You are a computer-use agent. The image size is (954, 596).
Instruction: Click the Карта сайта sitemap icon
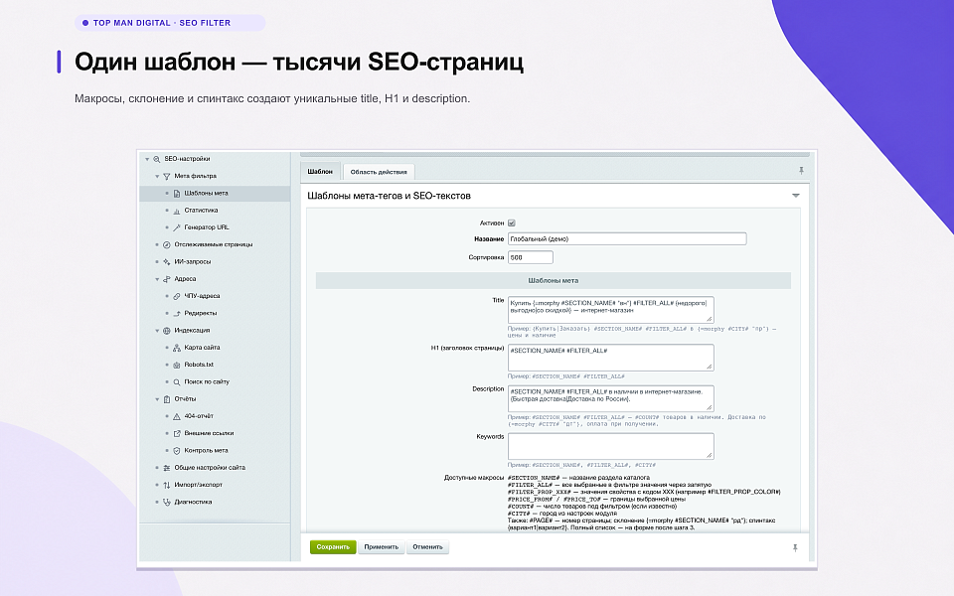coord(177,348)
